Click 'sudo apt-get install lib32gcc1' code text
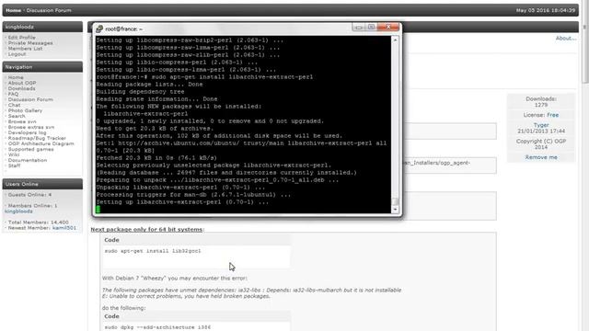Screen dimensions: 589x331 coord(153,251)
